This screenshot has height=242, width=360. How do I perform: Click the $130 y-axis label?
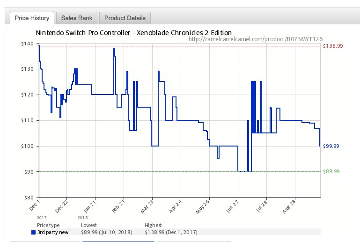click(x=27, y=69)
